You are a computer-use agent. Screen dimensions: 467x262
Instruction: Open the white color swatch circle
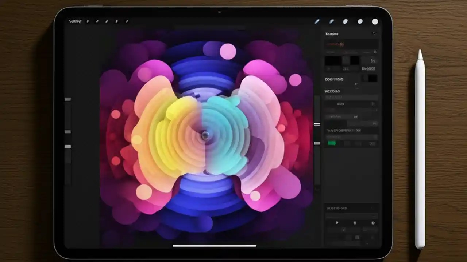(375, 21)
